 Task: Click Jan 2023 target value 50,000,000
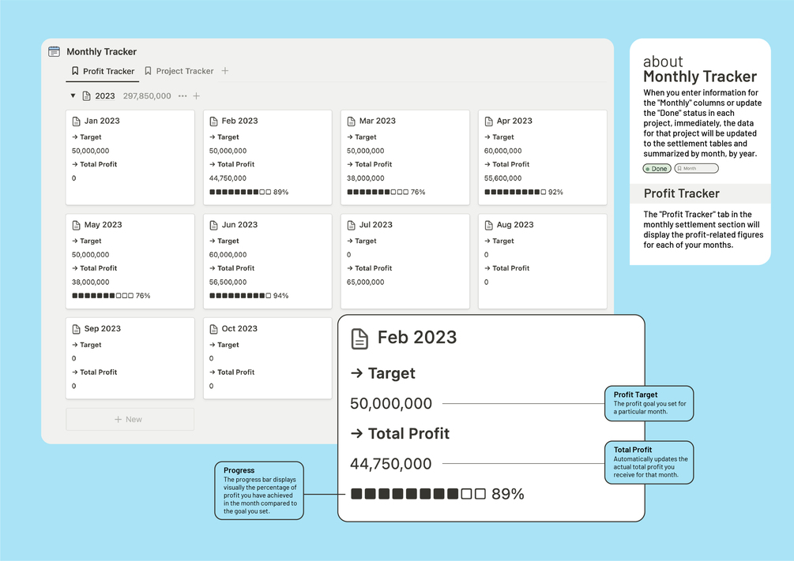point(91,151)
